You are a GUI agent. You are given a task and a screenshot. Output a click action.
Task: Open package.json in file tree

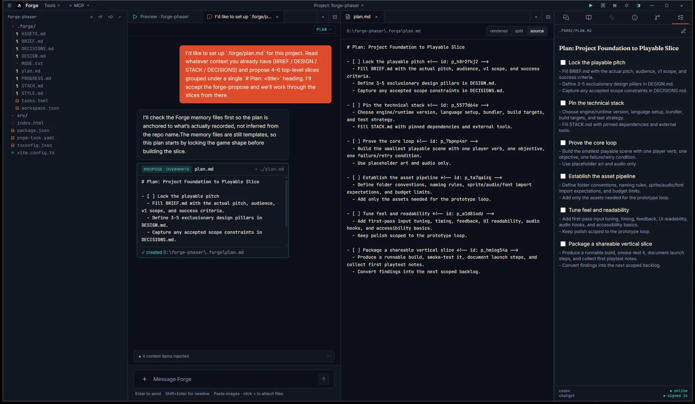(x=33, y=130)
